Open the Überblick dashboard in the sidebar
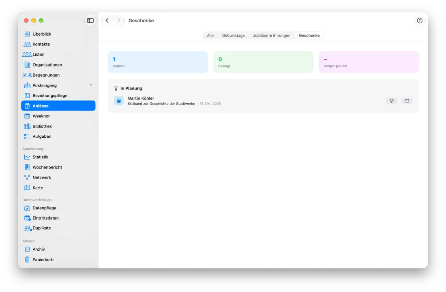The image size is (446, 292). (58, 34)
